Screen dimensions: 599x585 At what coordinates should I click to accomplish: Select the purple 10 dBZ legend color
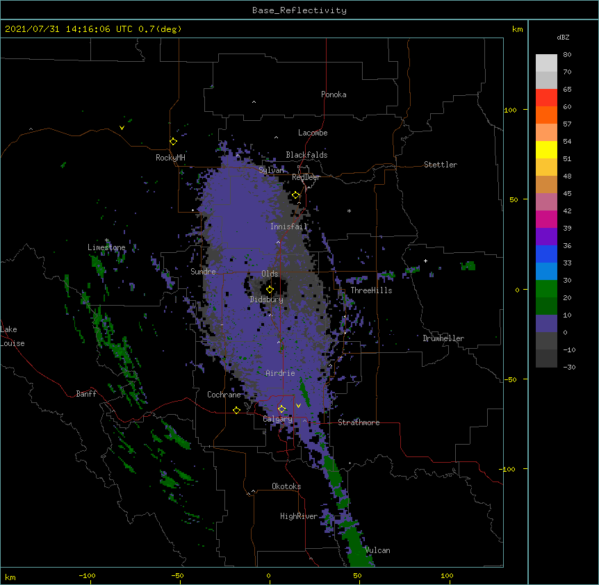point(546,324)
